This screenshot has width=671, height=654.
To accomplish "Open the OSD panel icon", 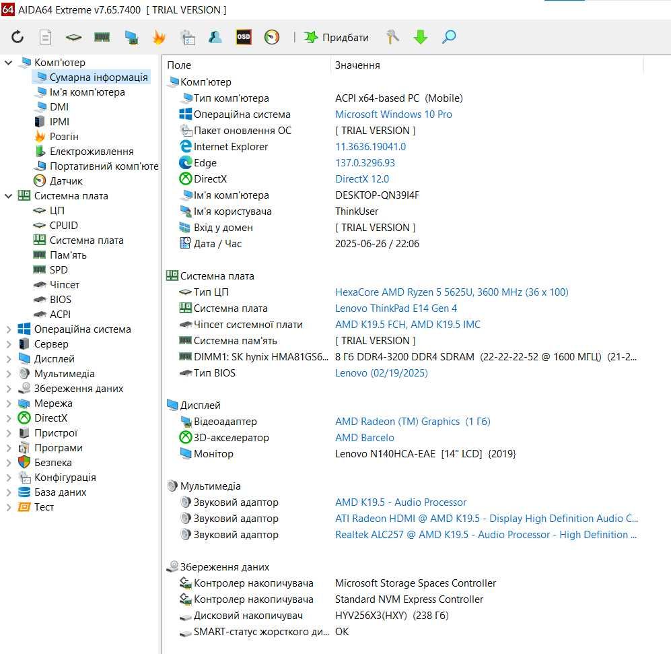I will pos(244,37).
